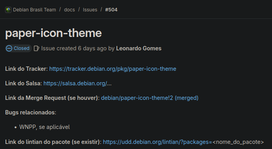Viewport: 272px width, 149px height.
Task: Go to the docs project breadcrumb
Action: coord(69,10)
